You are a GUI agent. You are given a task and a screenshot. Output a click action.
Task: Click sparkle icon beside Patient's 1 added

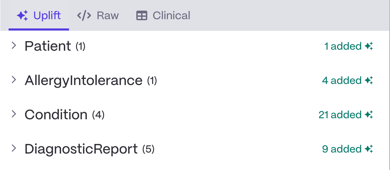coord(369,46)
